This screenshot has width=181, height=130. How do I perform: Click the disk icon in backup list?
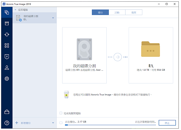pyautogui.click(x=19, y=18)
